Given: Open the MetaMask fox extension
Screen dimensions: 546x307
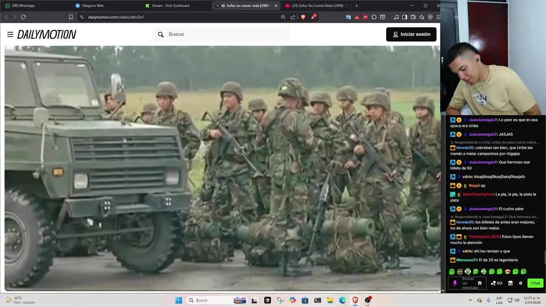Looking at the screenshot, I should tap(357, 17).
